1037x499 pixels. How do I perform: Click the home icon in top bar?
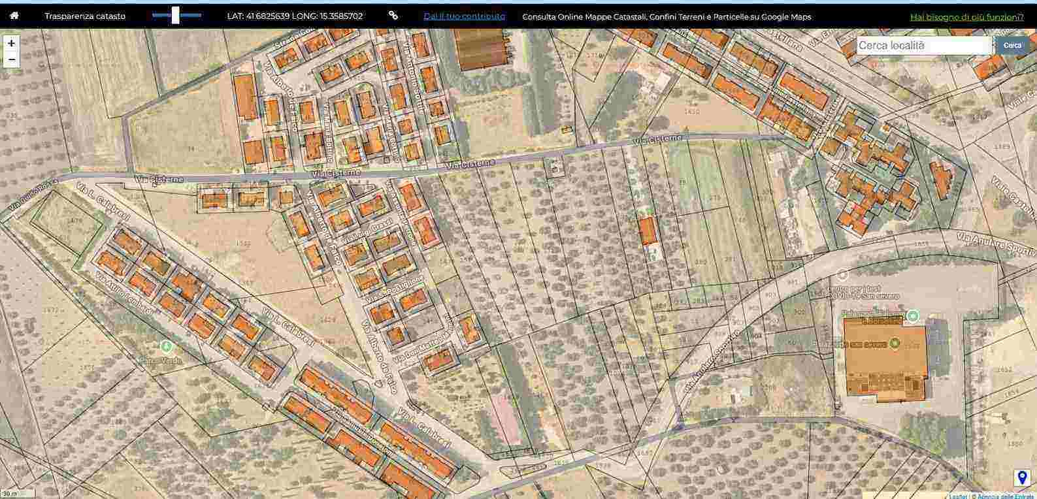tap(14, 16)
